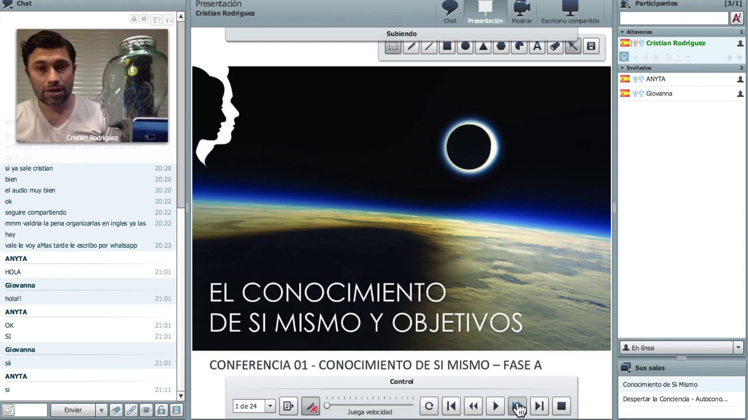
Task: Select the text A tool
Action: [537, 47]
